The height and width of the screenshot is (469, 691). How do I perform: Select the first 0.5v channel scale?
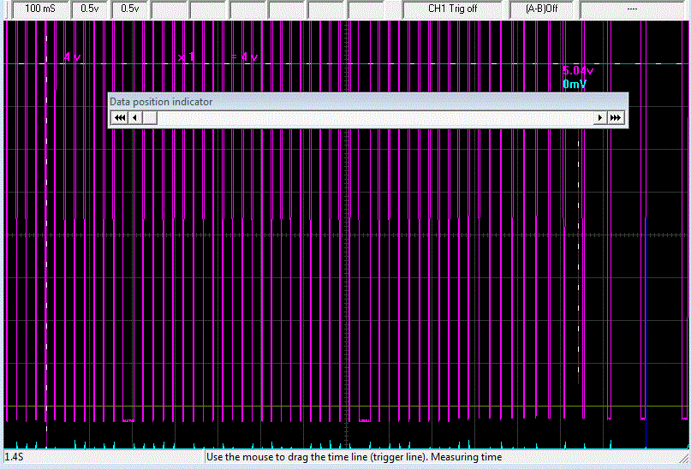90,9
